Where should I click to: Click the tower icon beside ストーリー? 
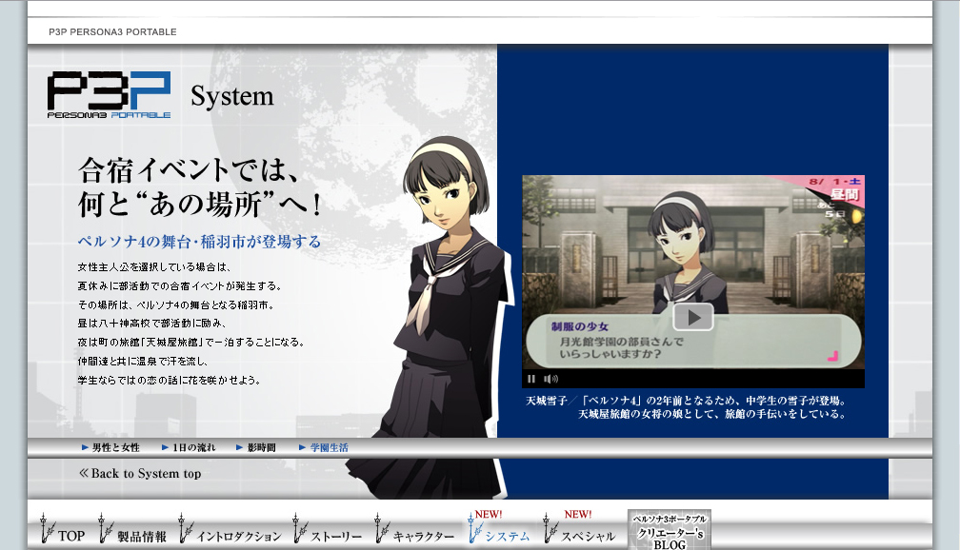click(299, 528)
